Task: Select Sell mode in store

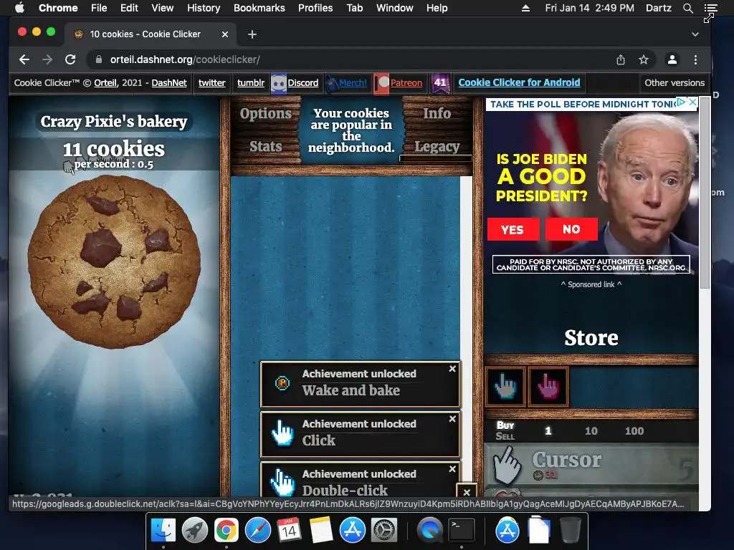Action: click(505, 436)
